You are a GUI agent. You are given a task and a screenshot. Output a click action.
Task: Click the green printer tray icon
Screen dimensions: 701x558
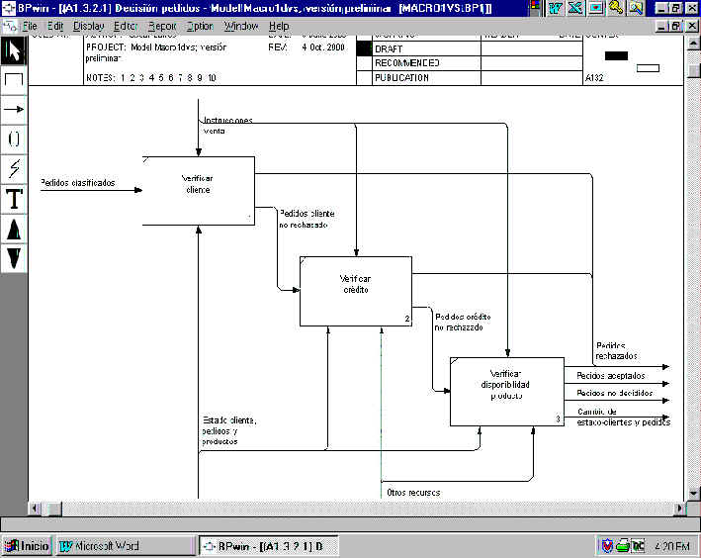pyautogui.click(x=623, y=546)
